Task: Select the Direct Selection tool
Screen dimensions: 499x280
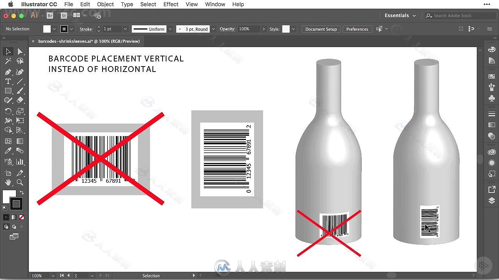Action: [20, 52]
